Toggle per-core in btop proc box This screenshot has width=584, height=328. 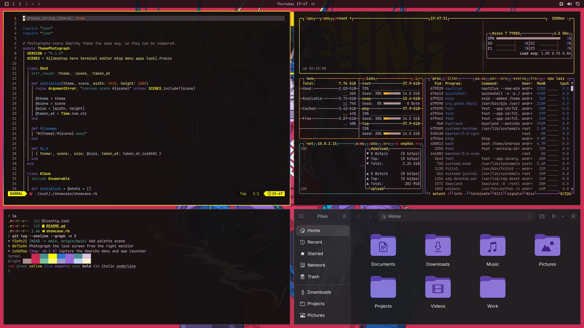(498, 79)
